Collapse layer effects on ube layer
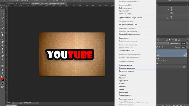The width and height of the screenshot is (189, 106). pyautogui.click(x=186, y=55)
